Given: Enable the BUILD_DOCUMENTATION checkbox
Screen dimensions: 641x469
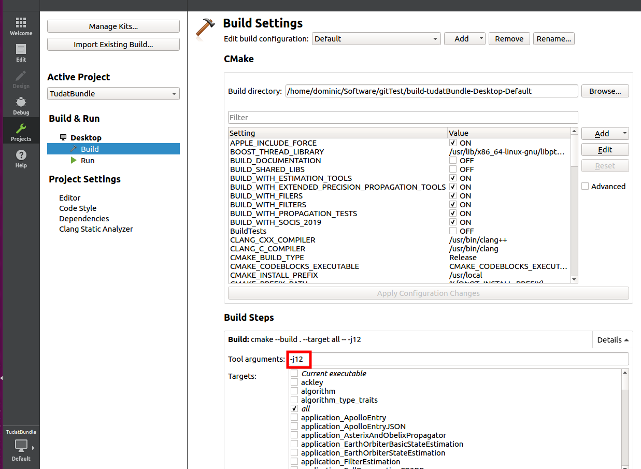Looking at the screenshot, I should coord(453,161).
